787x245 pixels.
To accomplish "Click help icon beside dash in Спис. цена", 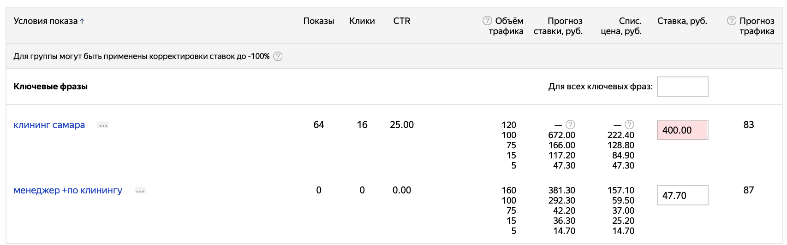I will tap(630, 125).
